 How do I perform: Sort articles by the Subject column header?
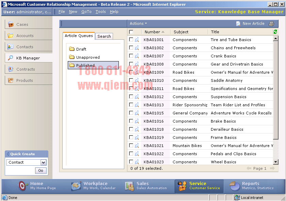coord(181,32)
